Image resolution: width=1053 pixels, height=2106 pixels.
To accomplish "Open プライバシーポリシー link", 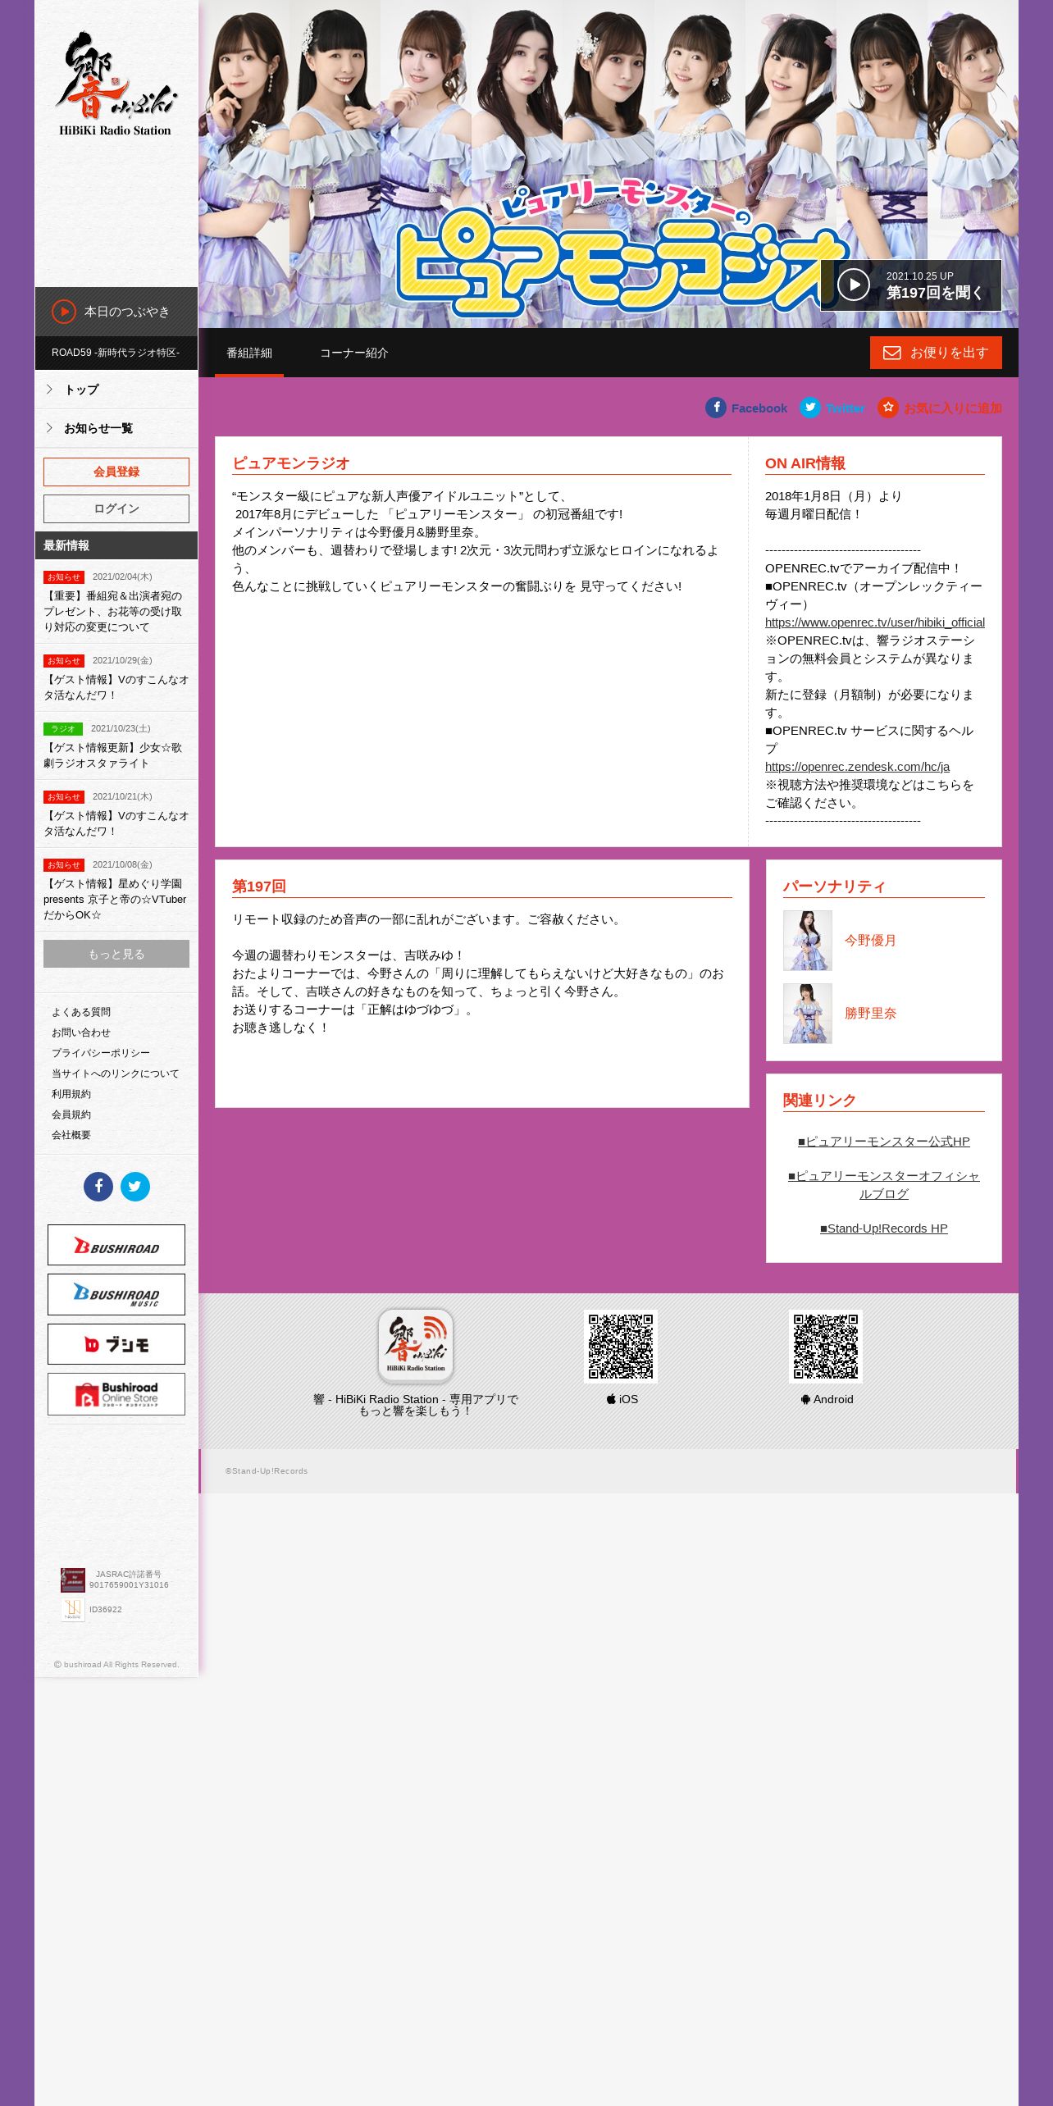I will [x=101, y=1053].
